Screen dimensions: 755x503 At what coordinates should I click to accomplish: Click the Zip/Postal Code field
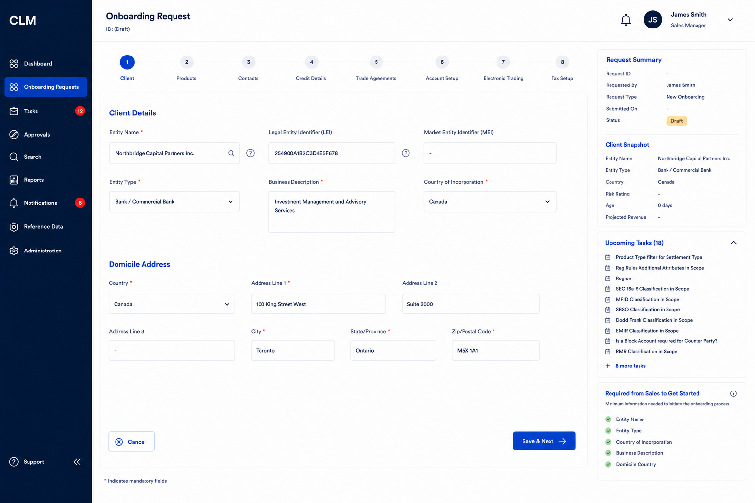tap(495, 351)
